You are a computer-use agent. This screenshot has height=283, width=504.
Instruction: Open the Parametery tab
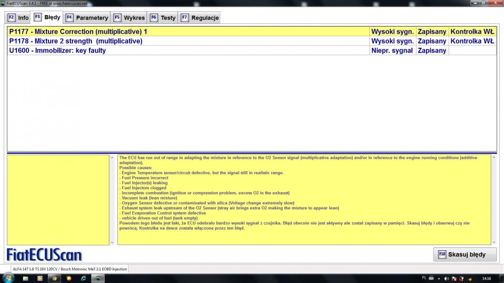[87, 18]
